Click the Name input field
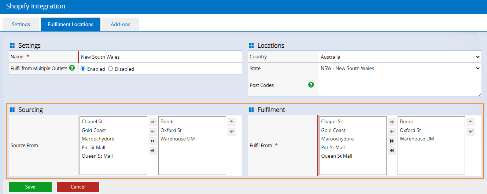 [161, 57]
